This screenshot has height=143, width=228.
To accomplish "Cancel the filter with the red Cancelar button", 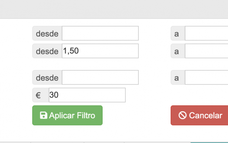I will coord(199,115).
